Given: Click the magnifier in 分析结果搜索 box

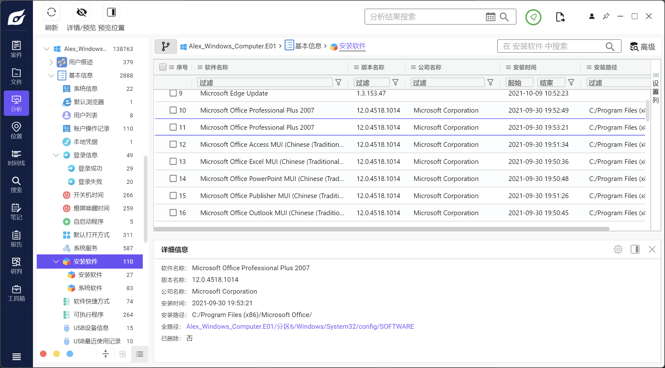Looking at the screenshot, I should click(504, 17).
